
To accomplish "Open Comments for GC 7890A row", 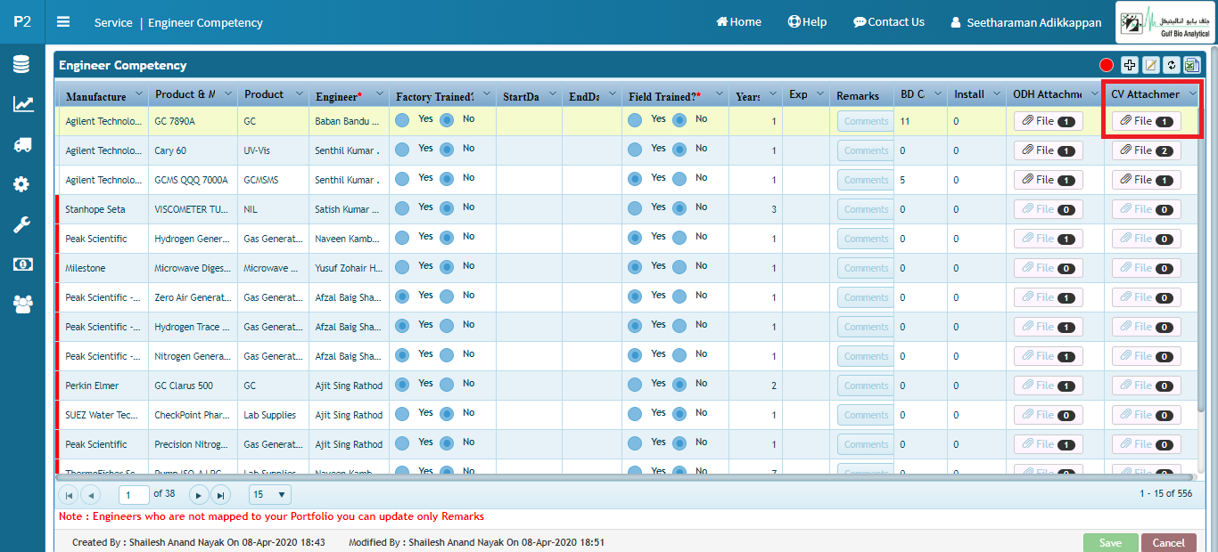I will (x=866, y=121).
